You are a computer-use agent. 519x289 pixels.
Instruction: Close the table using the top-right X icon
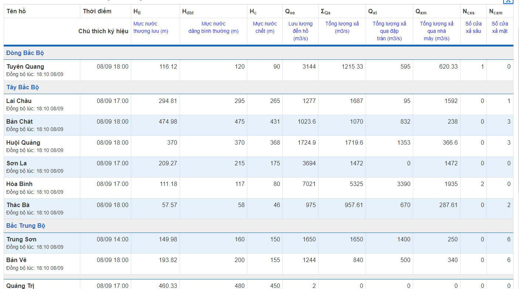509,1
